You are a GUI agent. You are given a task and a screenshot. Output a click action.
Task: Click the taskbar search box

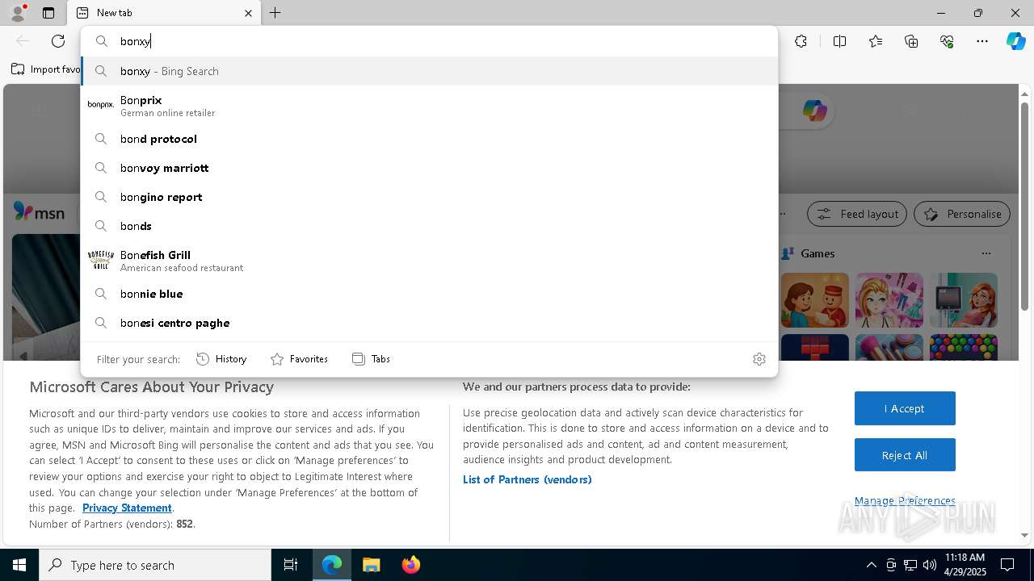(x=155, y=565)
